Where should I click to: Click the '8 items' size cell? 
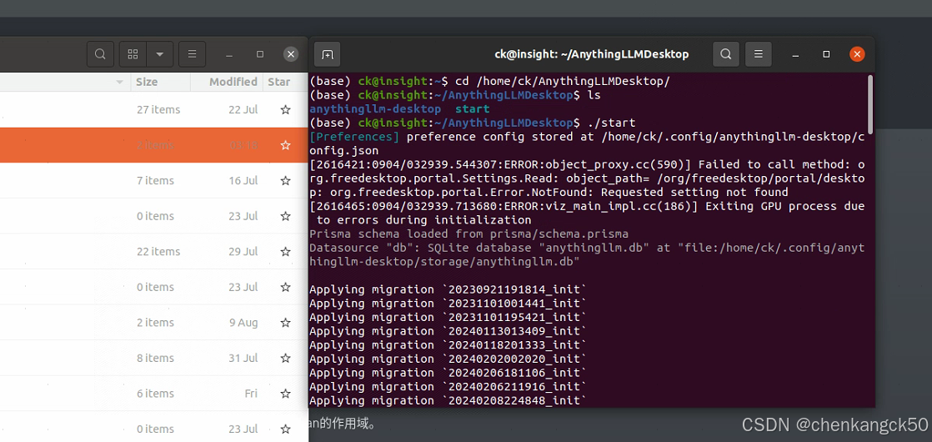tap(155, 358)
